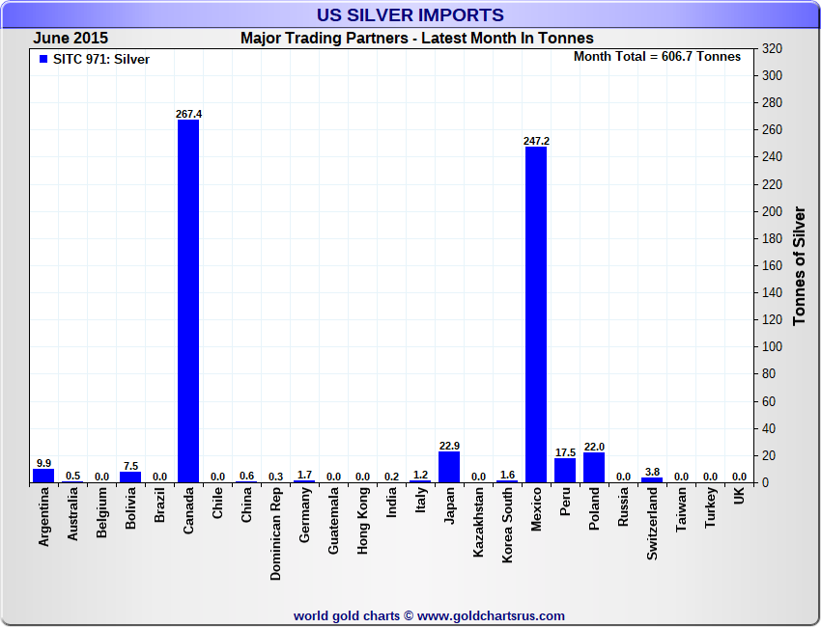The height and width of the screenshot is (627, 821).
Task: Click the Hong Kong axis label
Action: [x=362, y=520]
